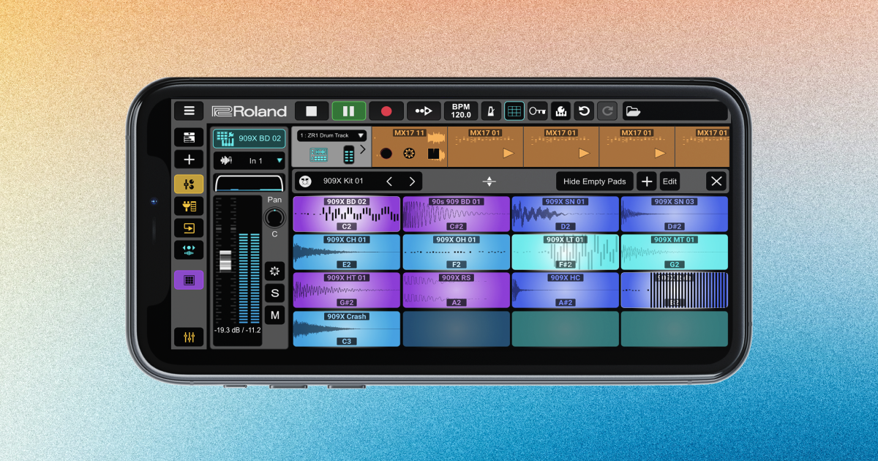Click the dotted ring icon in the MX17 11 clip

click(x=409, y=154)
